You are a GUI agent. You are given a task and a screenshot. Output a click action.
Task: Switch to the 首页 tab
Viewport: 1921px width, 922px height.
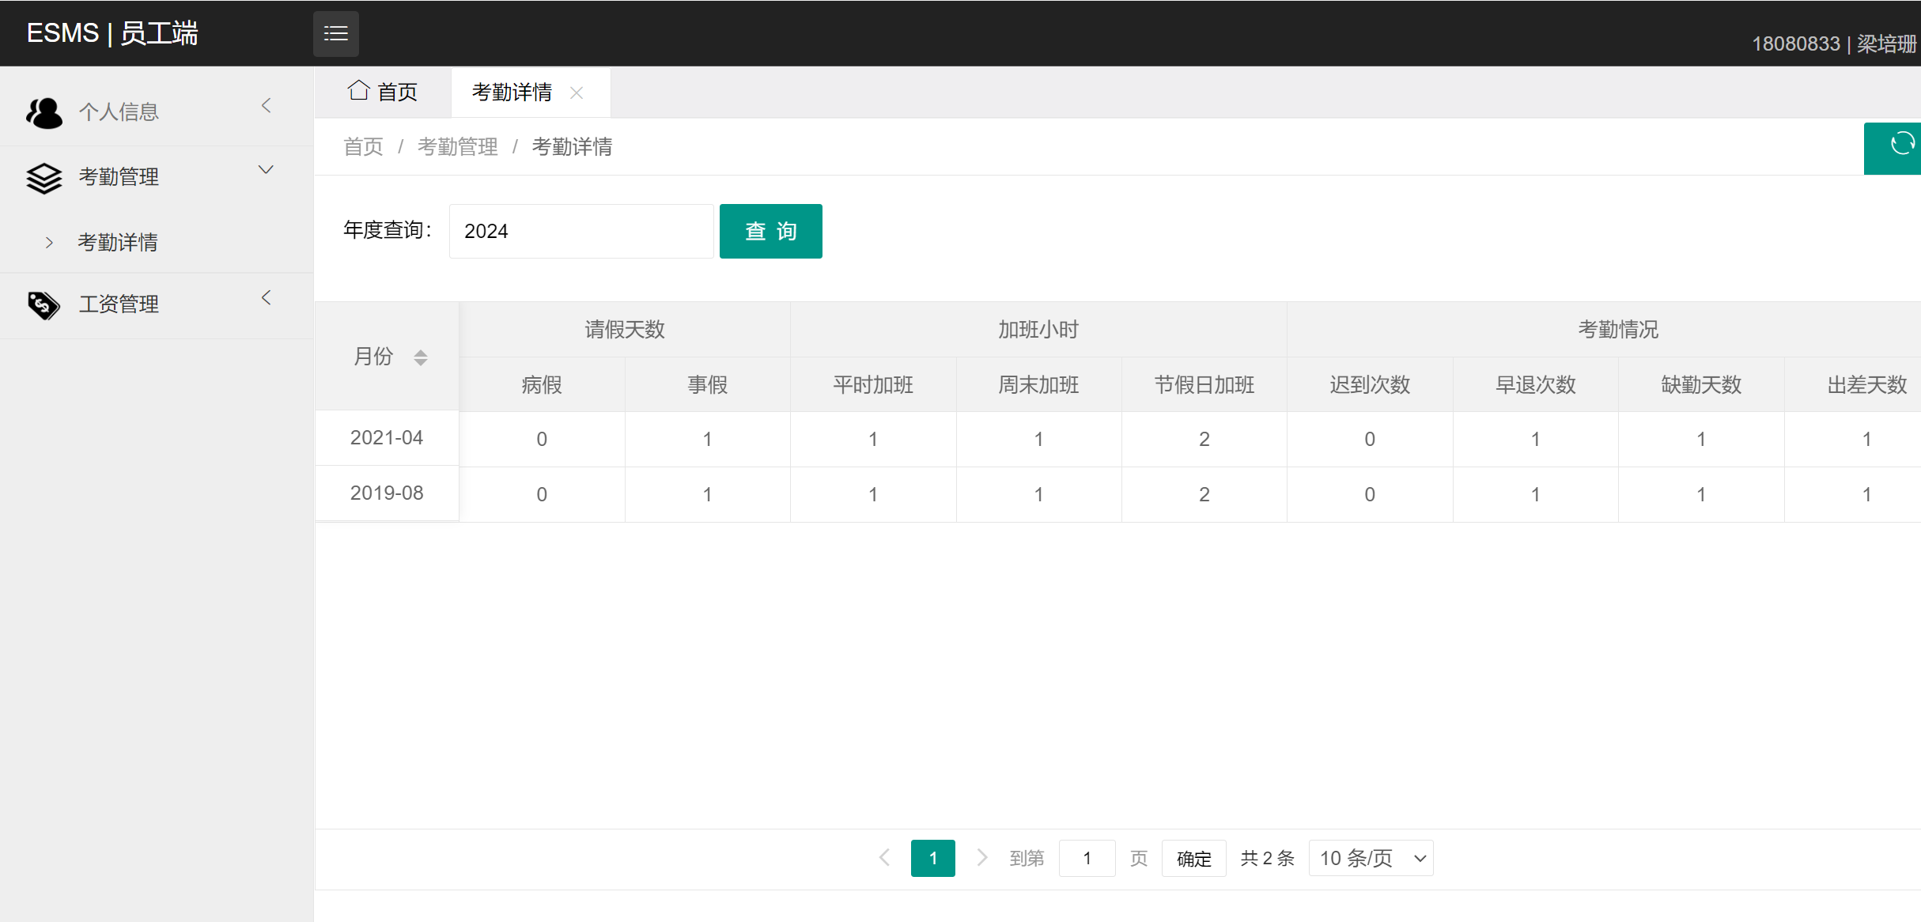point(384,93)
